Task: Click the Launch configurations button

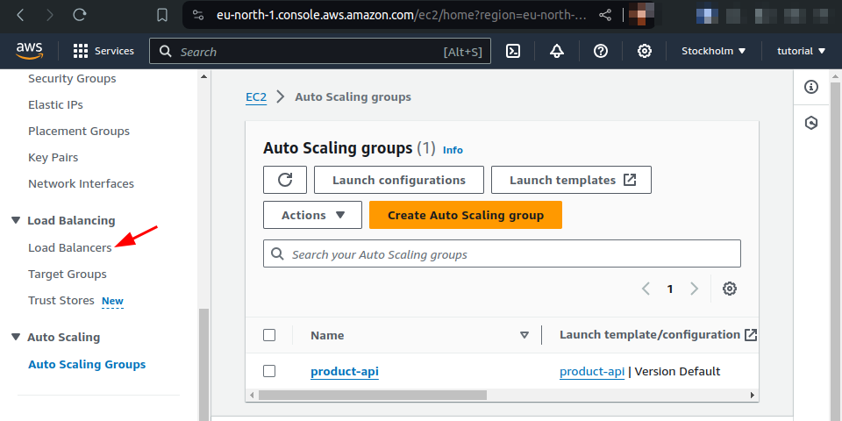Action: click(x=399, y=180)
